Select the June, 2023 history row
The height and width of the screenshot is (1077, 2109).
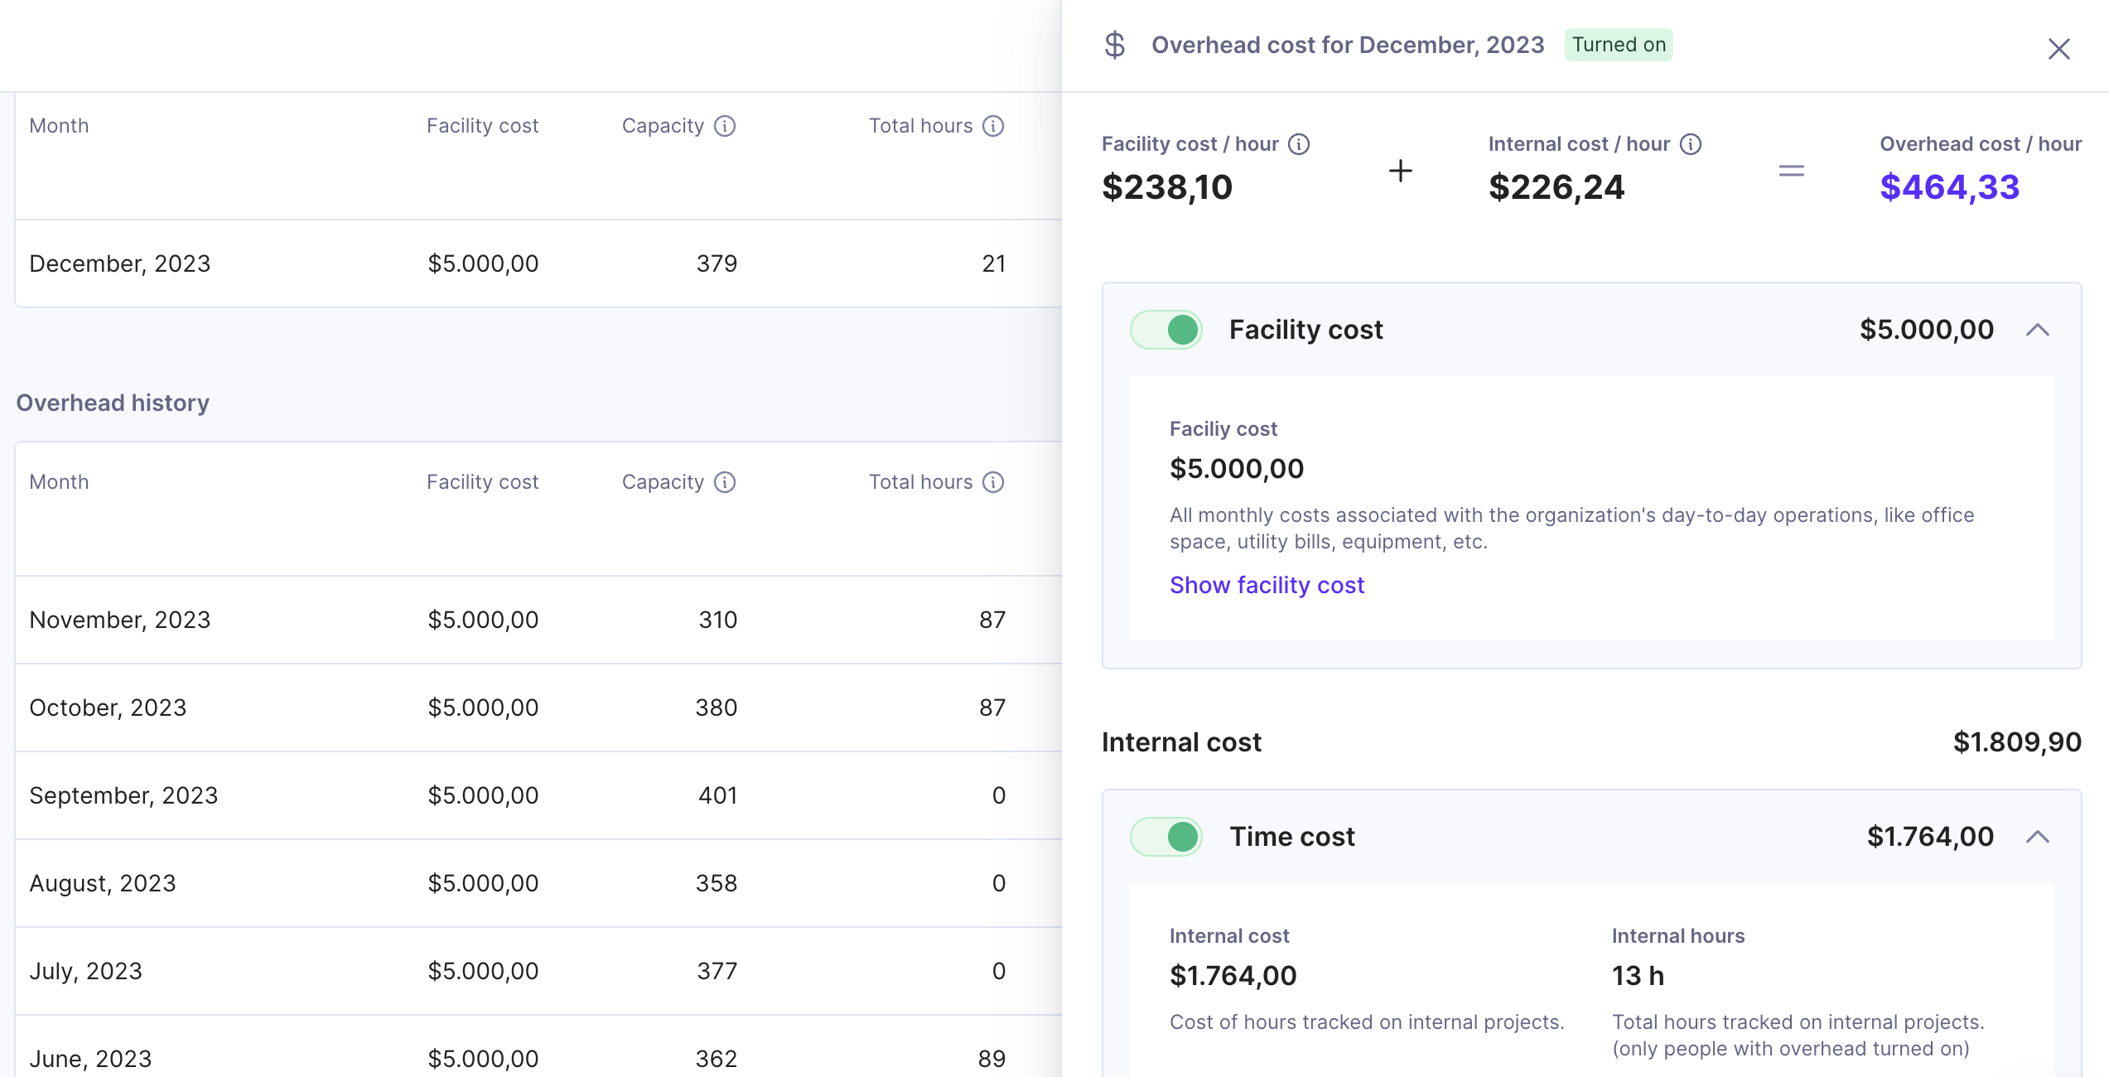[538, 1048]
